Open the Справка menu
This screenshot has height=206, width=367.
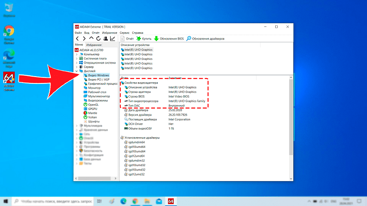click(137, 33)
